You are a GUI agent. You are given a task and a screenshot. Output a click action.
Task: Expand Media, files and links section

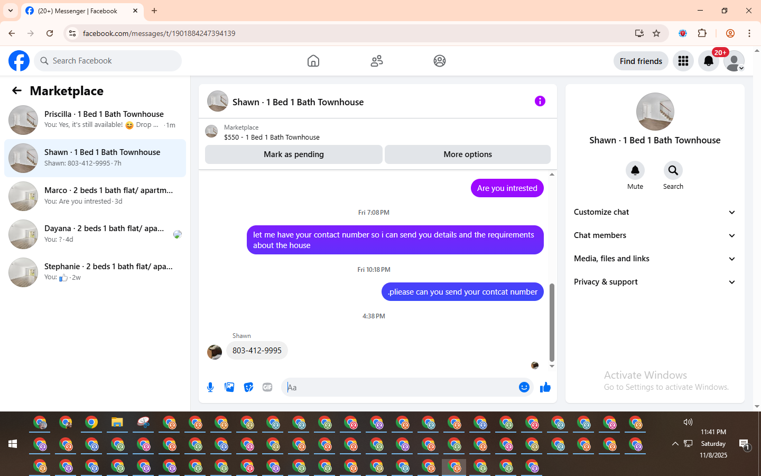655,259
